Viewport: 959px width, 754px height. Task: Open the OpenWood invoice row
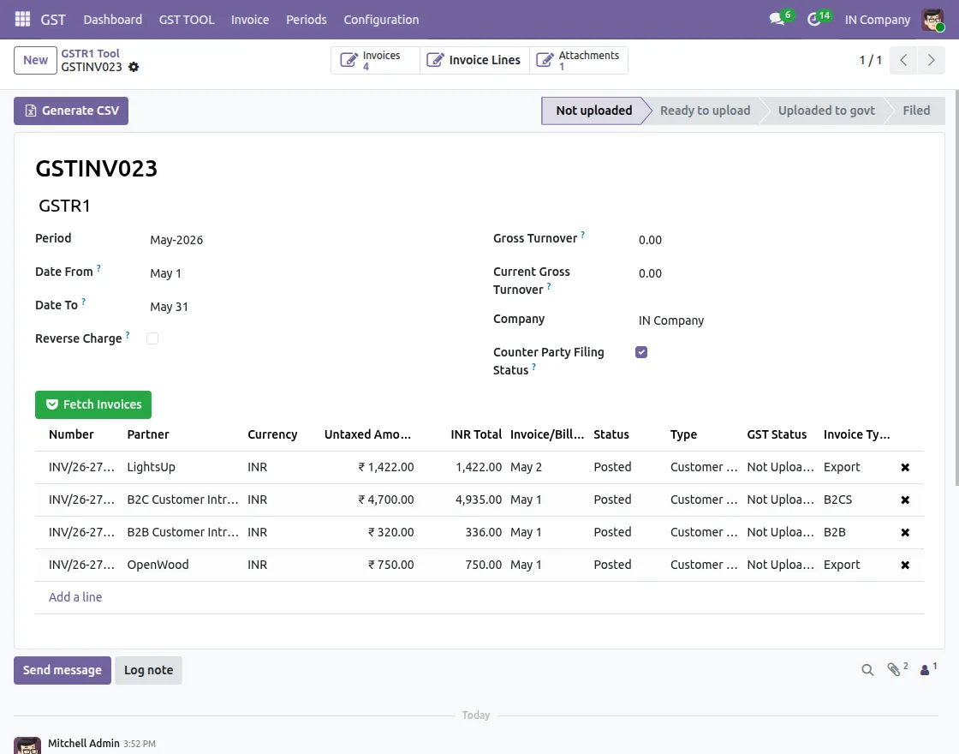tap(479, 565)
